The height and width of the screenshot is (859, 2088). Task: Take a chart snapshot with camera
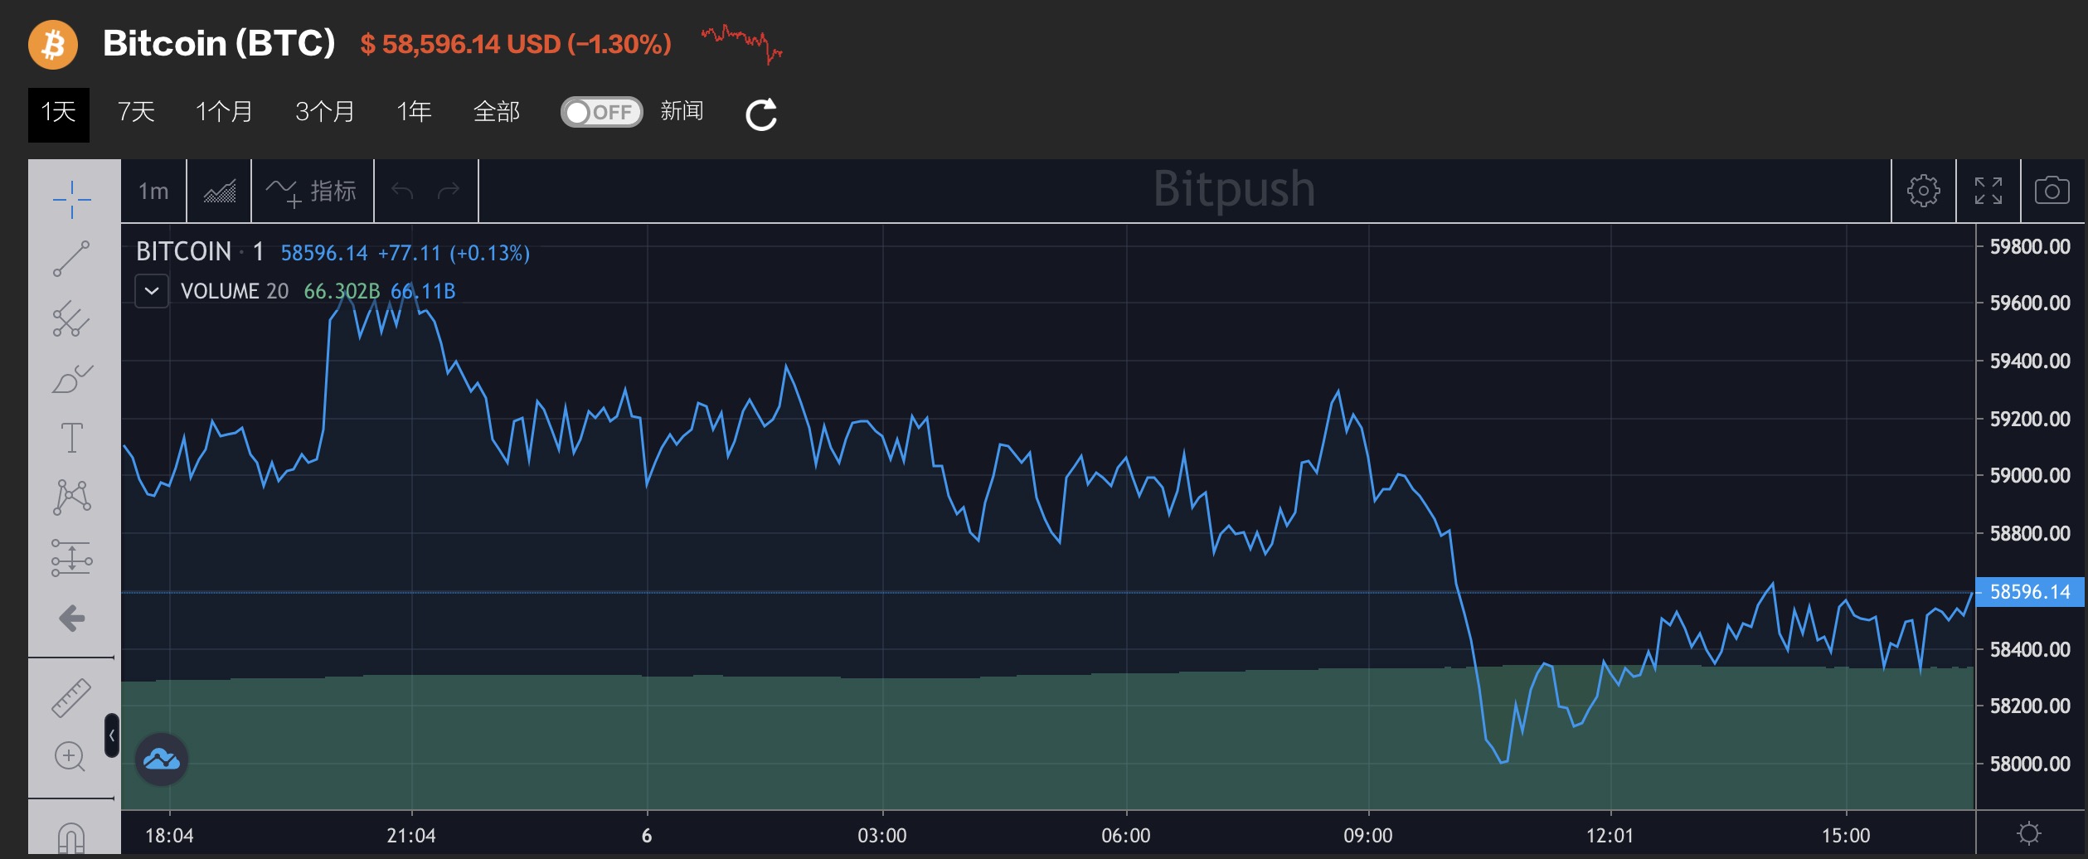tap(2052, 192)
